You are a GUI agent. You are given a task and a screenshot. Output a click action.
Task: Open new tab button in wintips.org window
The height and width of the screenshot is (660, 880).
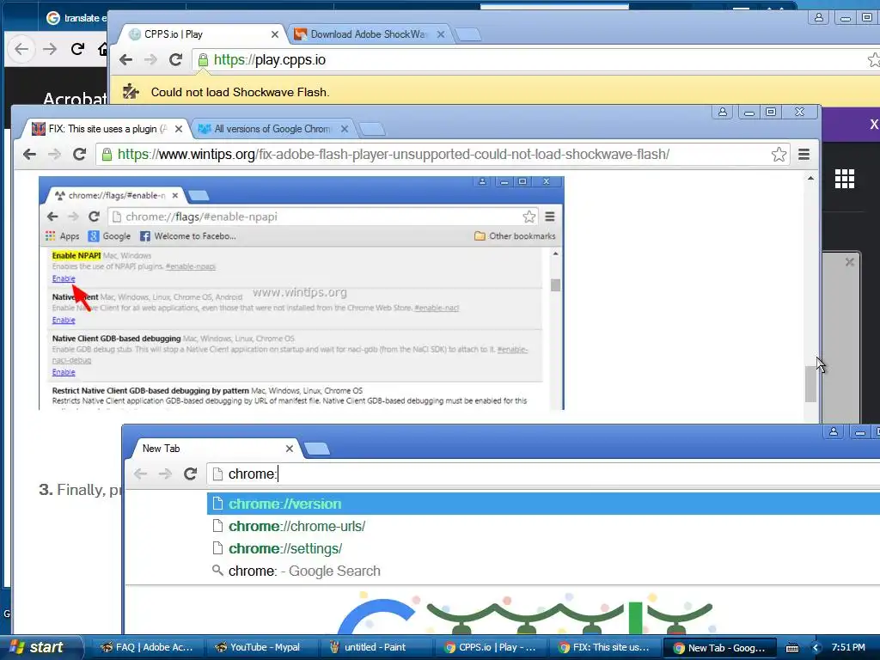tap(371, 130)
